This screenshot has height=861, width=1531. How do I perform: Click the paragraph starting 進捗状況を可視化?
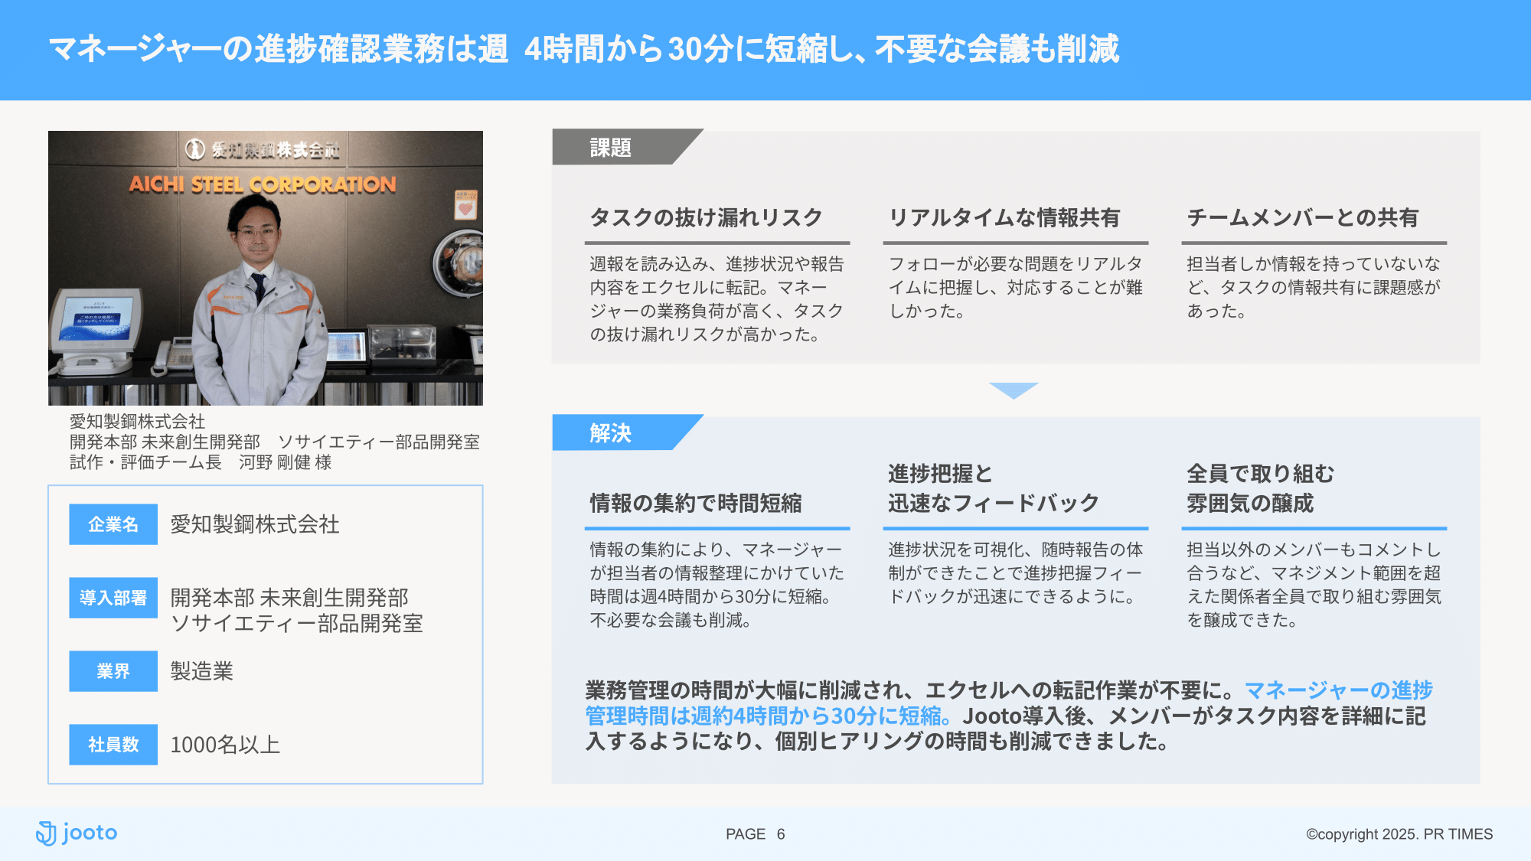[1015, 573]
